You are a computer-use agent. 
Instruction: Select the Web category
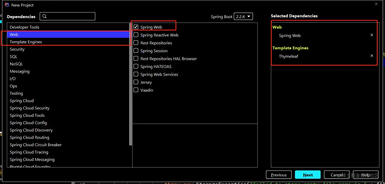click(x=68, y=34)
